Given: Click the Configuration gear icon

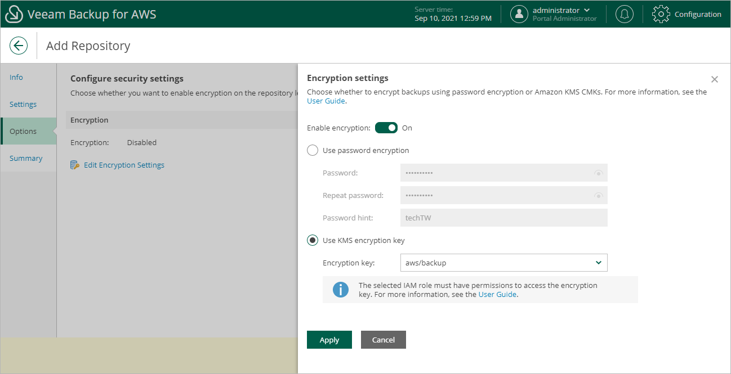Looking at the screenshot, I should 661,15.
